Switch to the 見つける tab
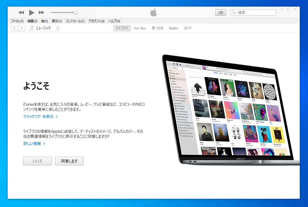Screen dimensions: 308x207 point(157,28)
